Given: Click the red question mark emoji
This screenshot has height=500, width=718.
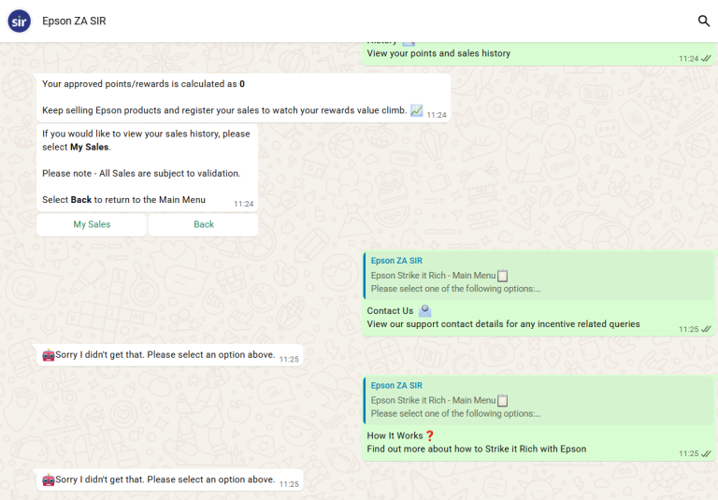Looking at the screenshot, I should [x=430, y=436].
